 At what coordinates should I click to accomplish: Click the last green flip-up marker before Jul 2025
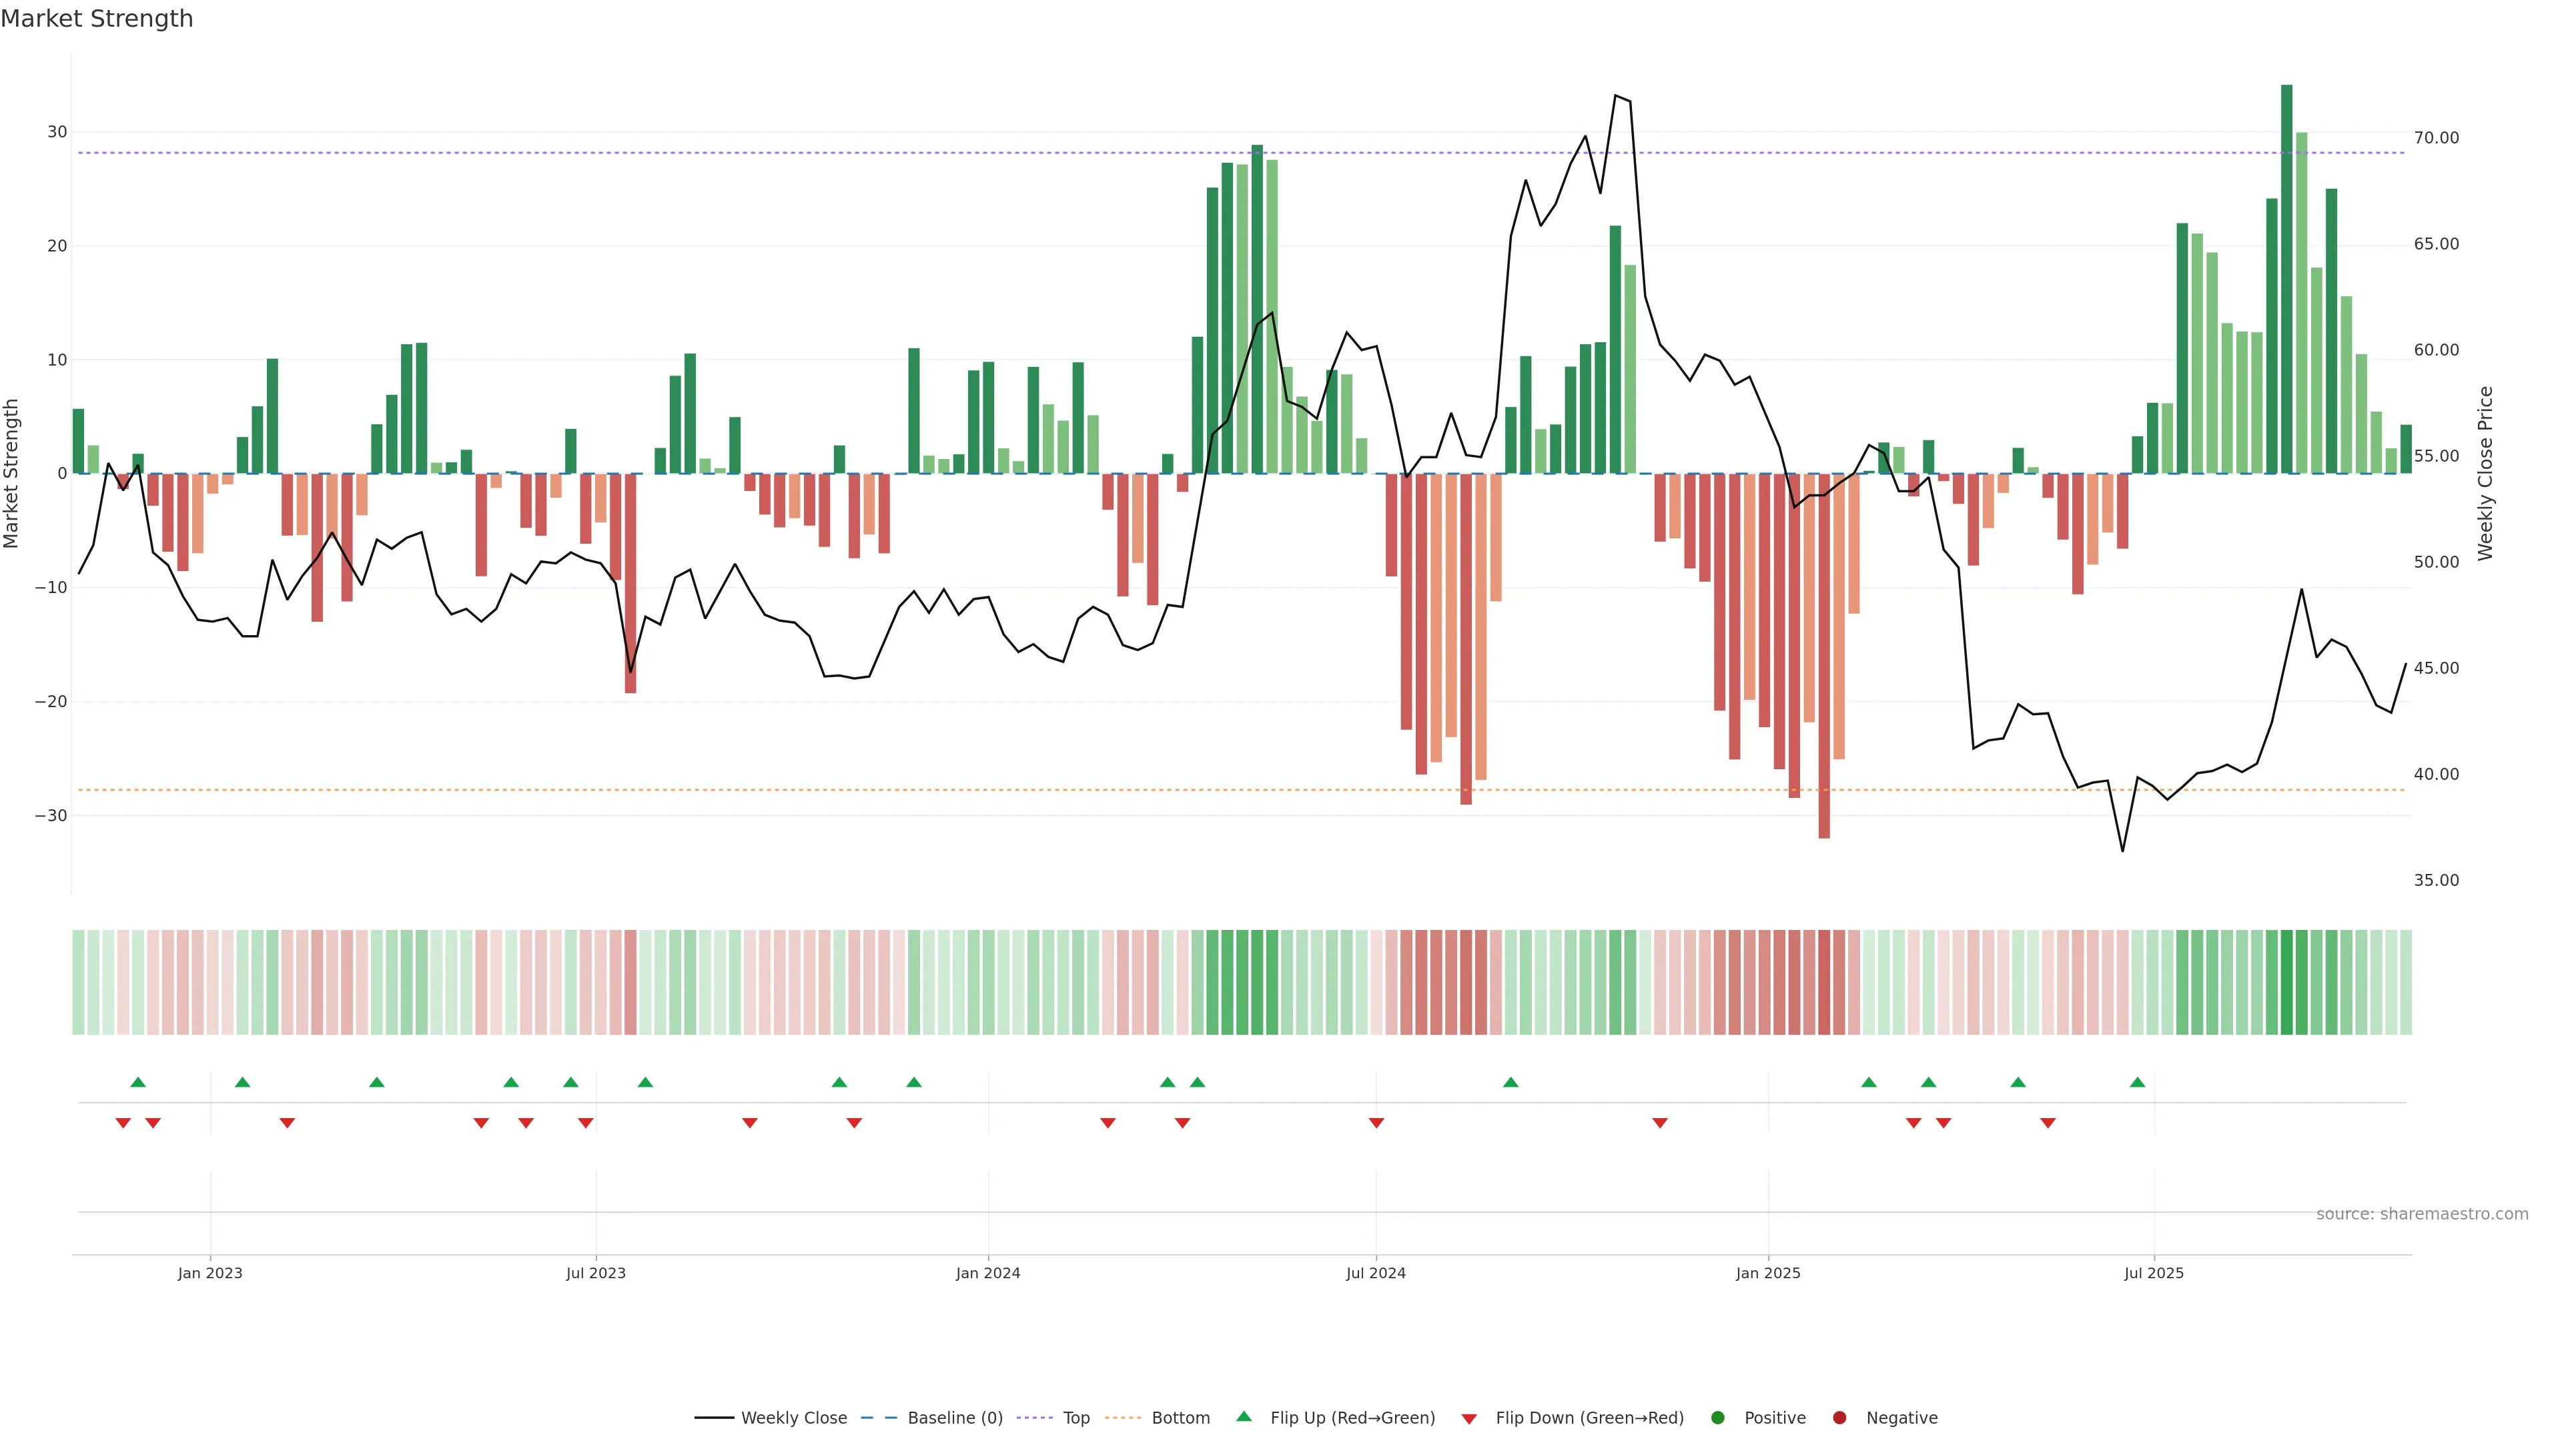(x=2137, y=1082)
